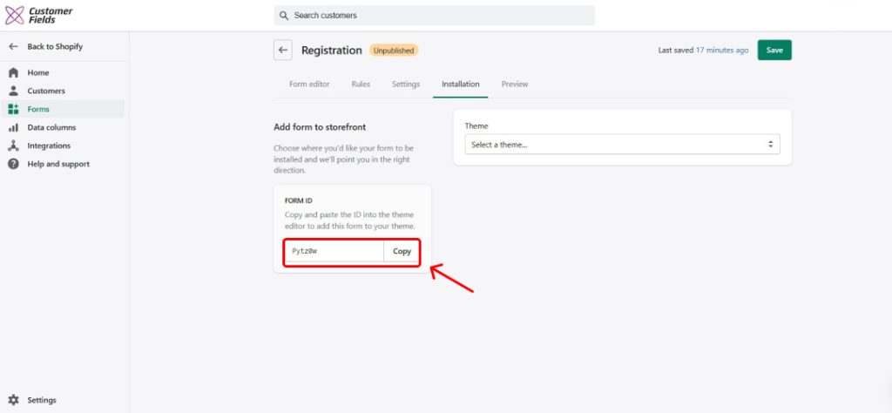This screenshot has width=892, height=413.
Task: Click the Home house icon
Action: tap(13, 73)
